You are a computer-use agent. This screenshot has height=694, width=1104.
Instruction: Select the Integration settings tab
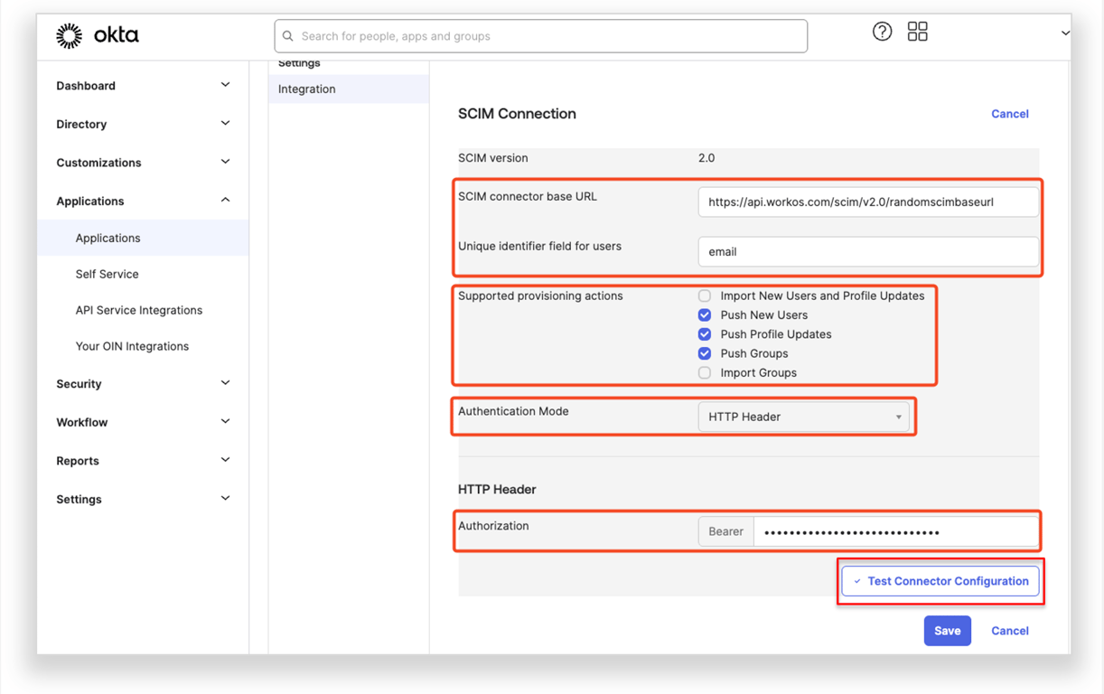point(307,89)
